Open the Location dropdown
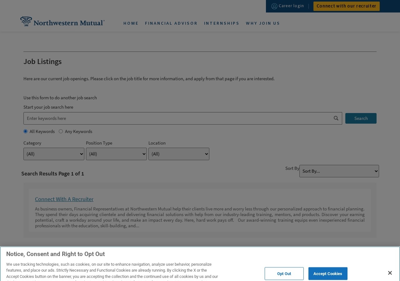 (179, 154)
